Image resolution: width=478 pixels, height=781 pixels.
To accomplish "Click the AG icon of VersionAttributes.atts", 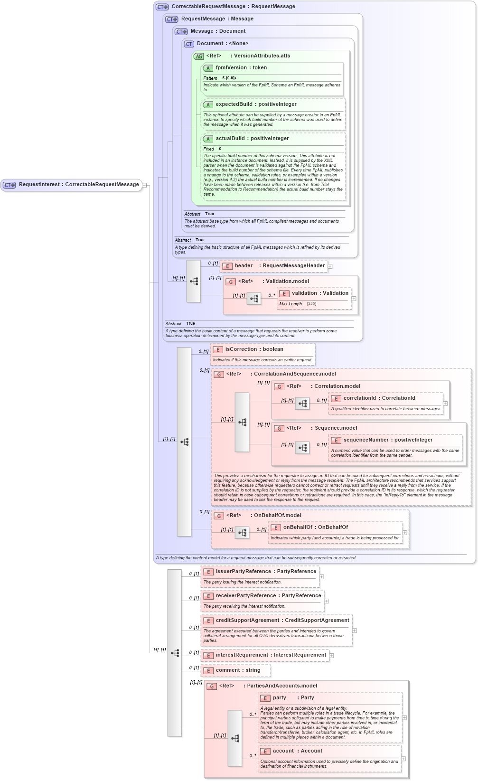I will [x=199, y=56].
